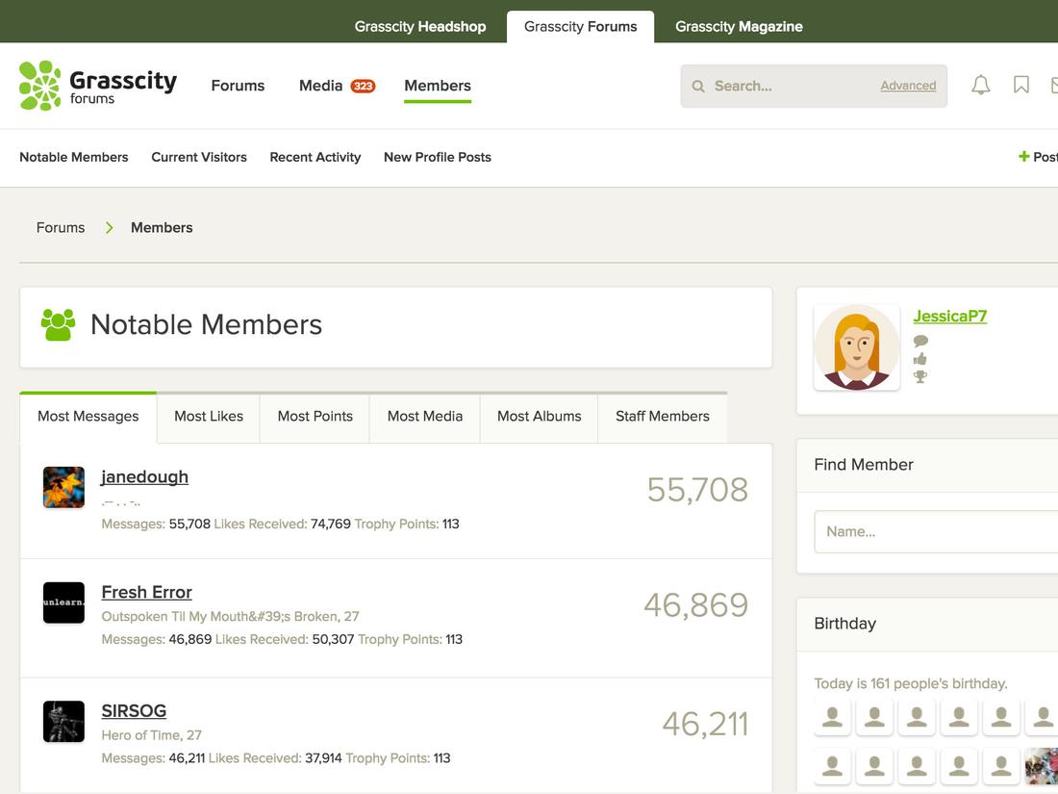Go to Grasscity Headshop
This screenshot has height=794, width=1058.
[x=420, y=26]
